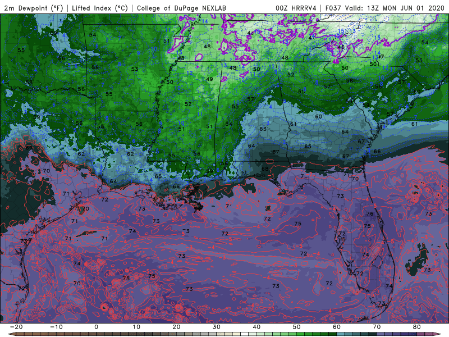Viewport: 449px width, 337px height.
Task: Click the 'Lifted Index (°C)' header label
Action: click(x=100, y=8)
